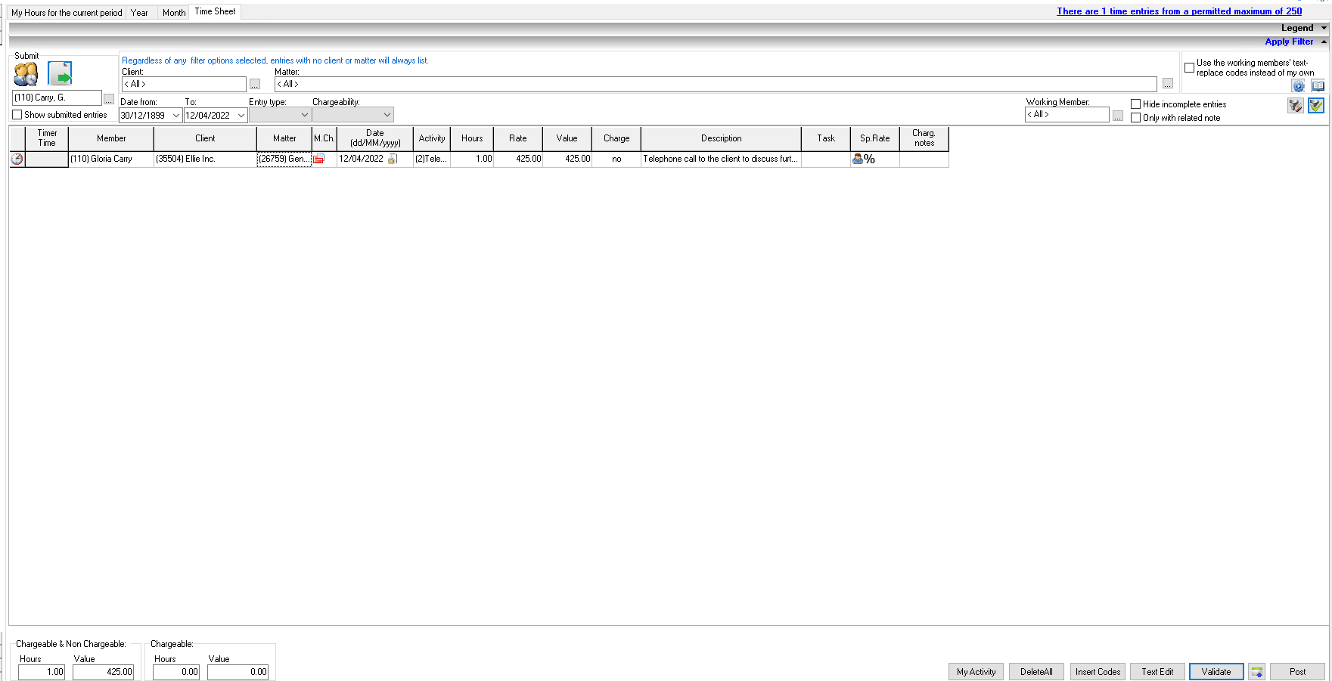The width and height of the screenshot is (1332, 681).
Task: Expand the Legend panel arrow
Action: tap(1324, 28)
